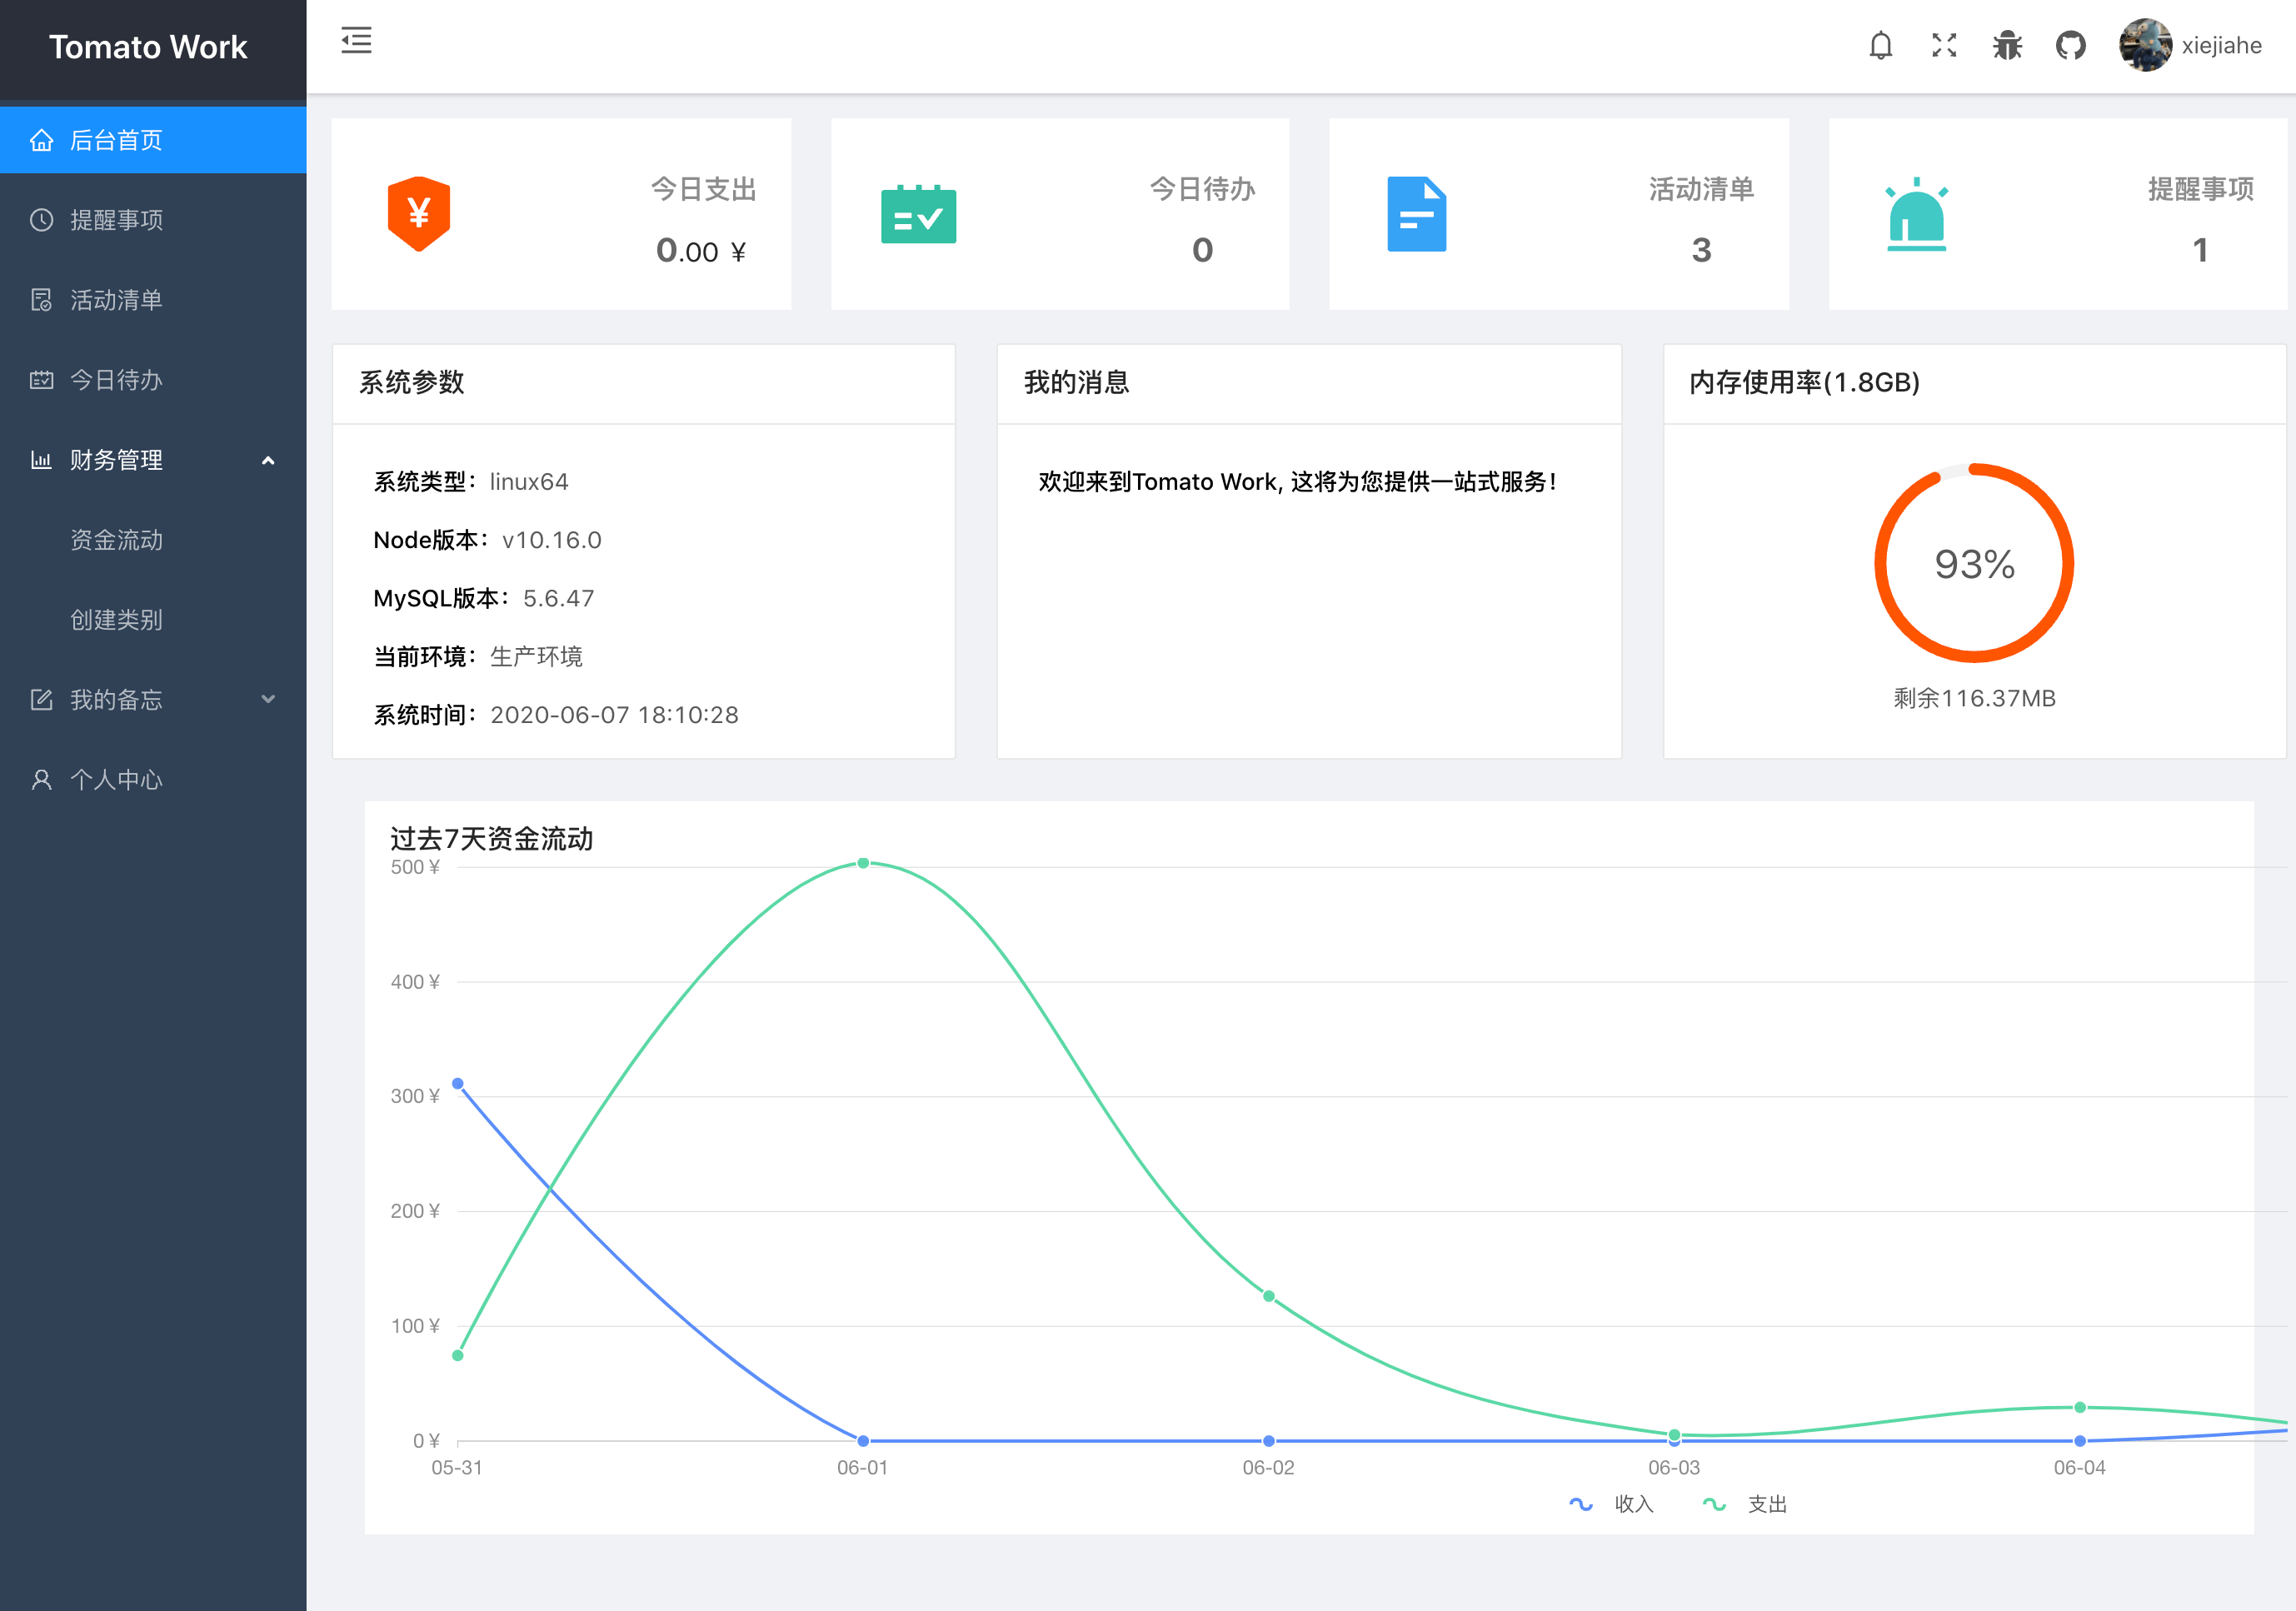Screen dimensions: 2296x1611
Task: Open notifications with the bell icon
Action: pos(1880,45)
